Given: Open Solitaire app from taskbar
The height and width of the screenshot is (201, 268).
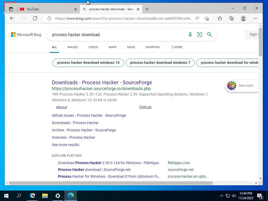Looking at the screenshot, I should coord(32,196).
